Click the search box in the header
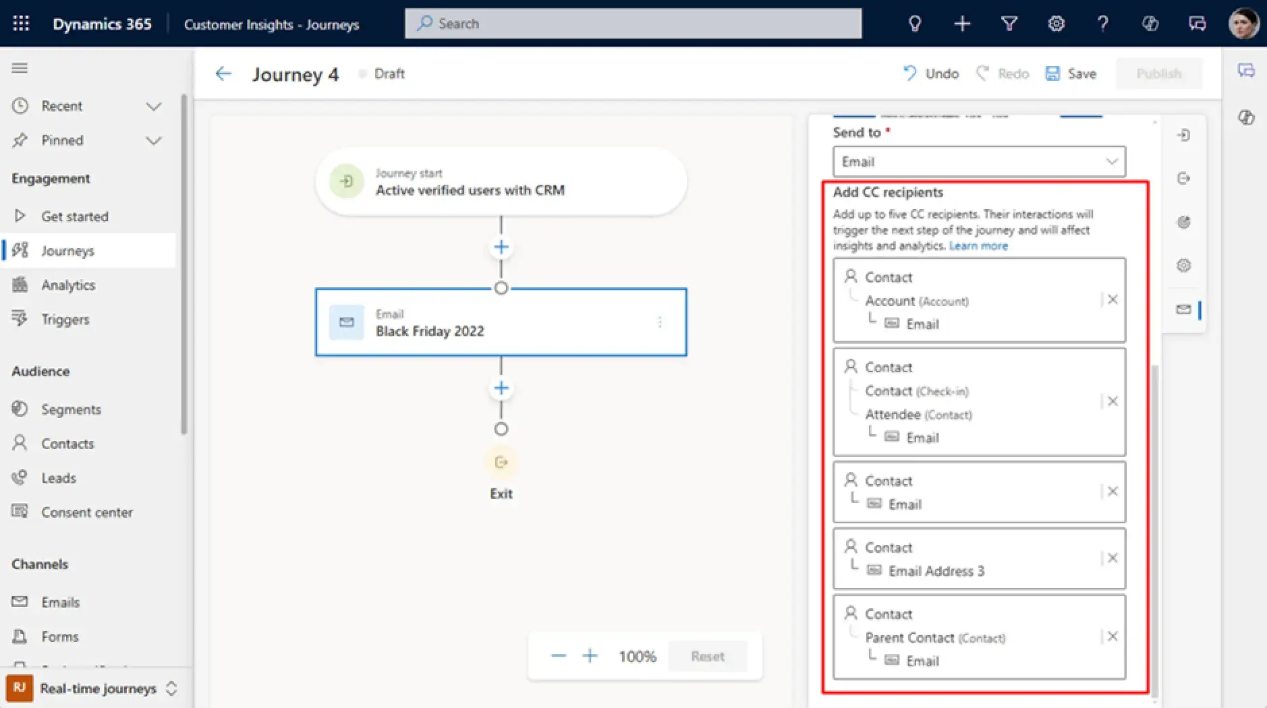Image resolution: width=1267 pixels, height=708 pixels. [633, 24]
